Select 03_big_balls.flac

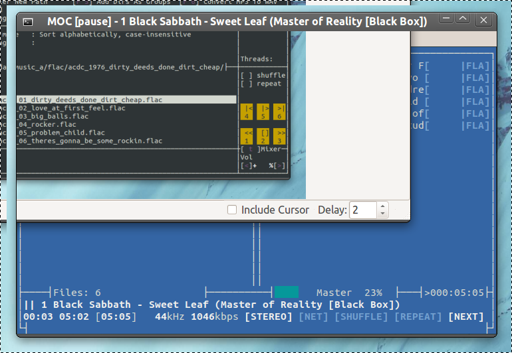[54, 116]
